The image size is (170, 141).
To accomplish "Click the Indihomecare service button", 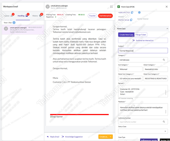I will [149, 140].
